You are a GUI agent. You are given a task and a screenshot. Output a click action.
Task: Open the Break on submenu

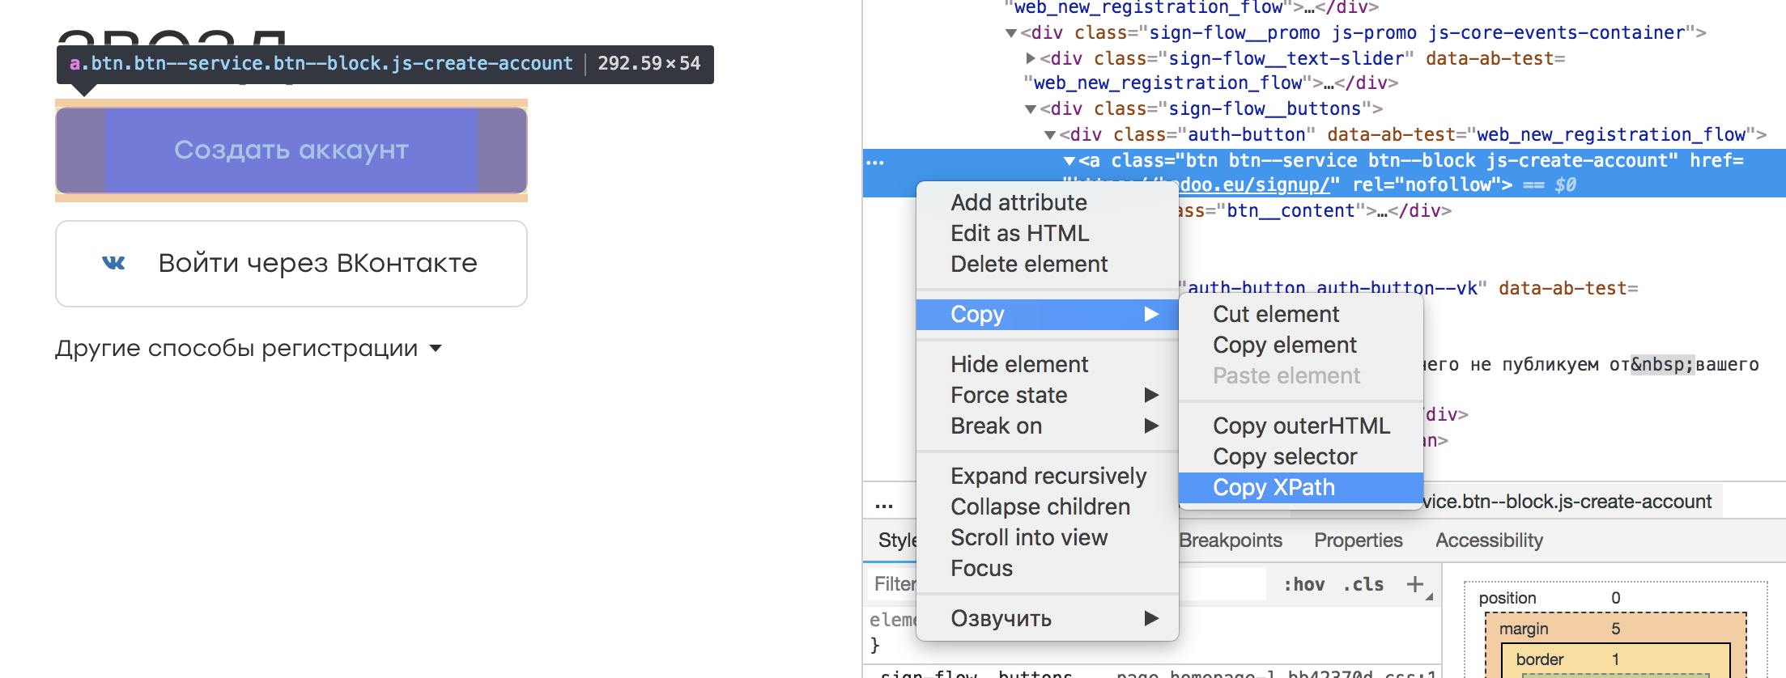click(x=1047, y=426)
